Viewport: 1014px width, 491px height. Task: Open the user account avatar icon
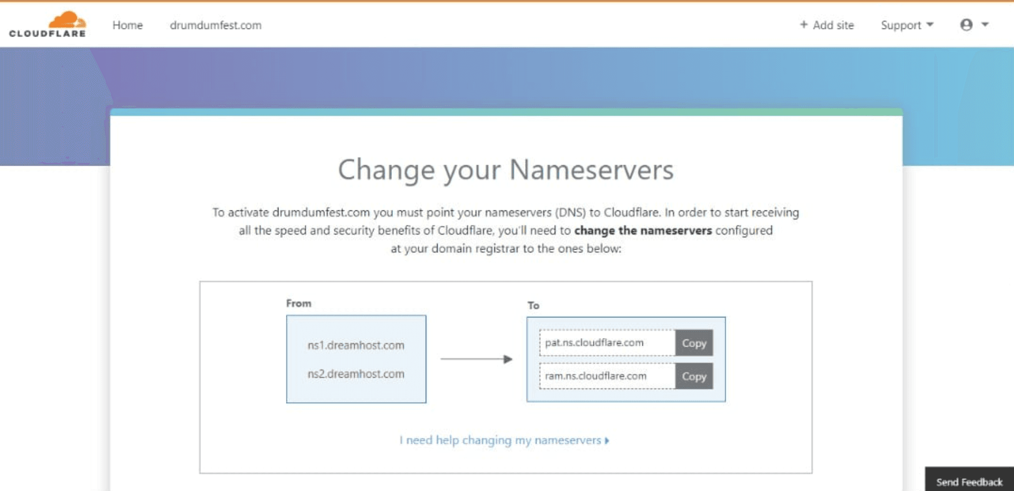tap(966, 25)
